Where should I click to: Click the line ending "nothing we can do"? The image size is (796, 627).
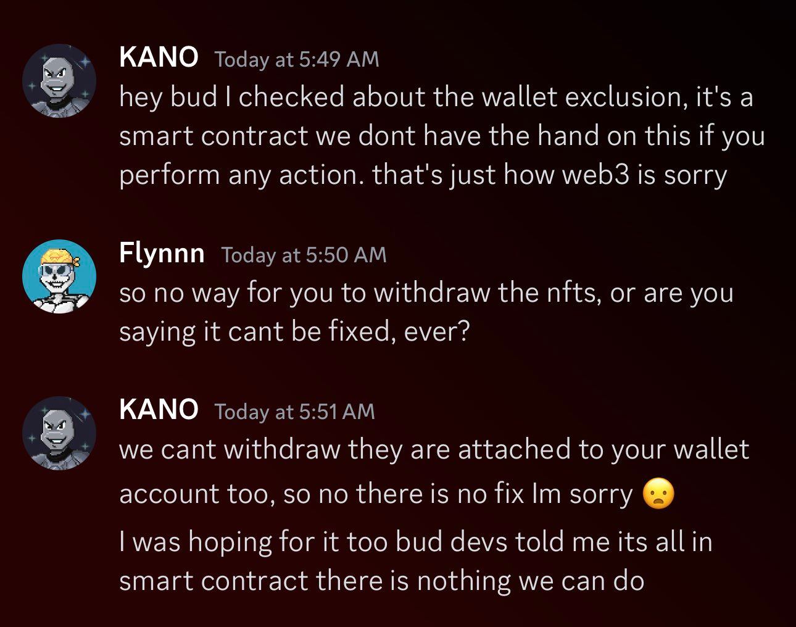[381, 581]
